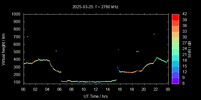Screen dimensions: 201x100
Task: Select the isolated purple data point near 530 km
Action: (x=118, y=50)
